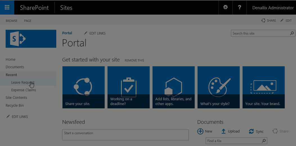Go to Home in the left navigation
Image resolution: width=296 pixels, height=146 pixels.
11,59
